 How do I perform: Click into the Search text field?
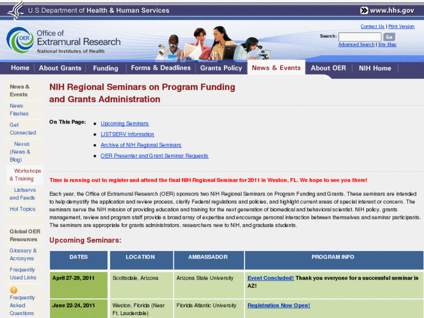(360, 37)
